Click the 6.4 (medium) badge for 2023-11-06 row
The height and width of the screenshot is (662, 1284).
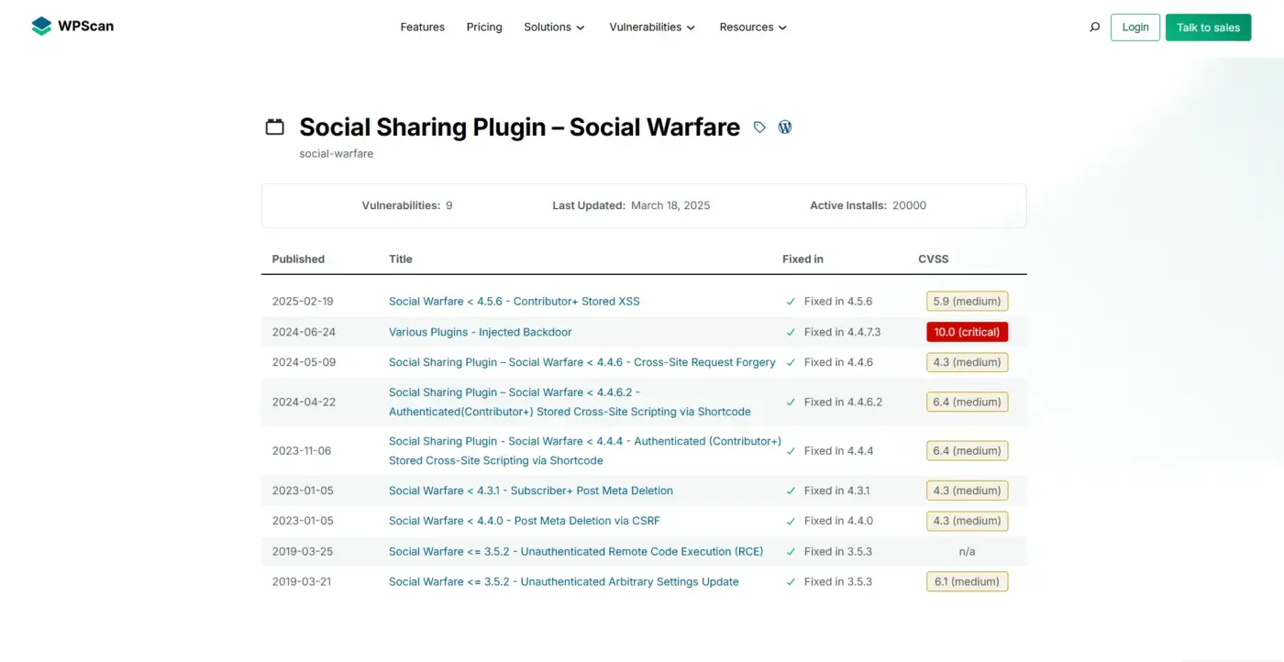(968, 451)
